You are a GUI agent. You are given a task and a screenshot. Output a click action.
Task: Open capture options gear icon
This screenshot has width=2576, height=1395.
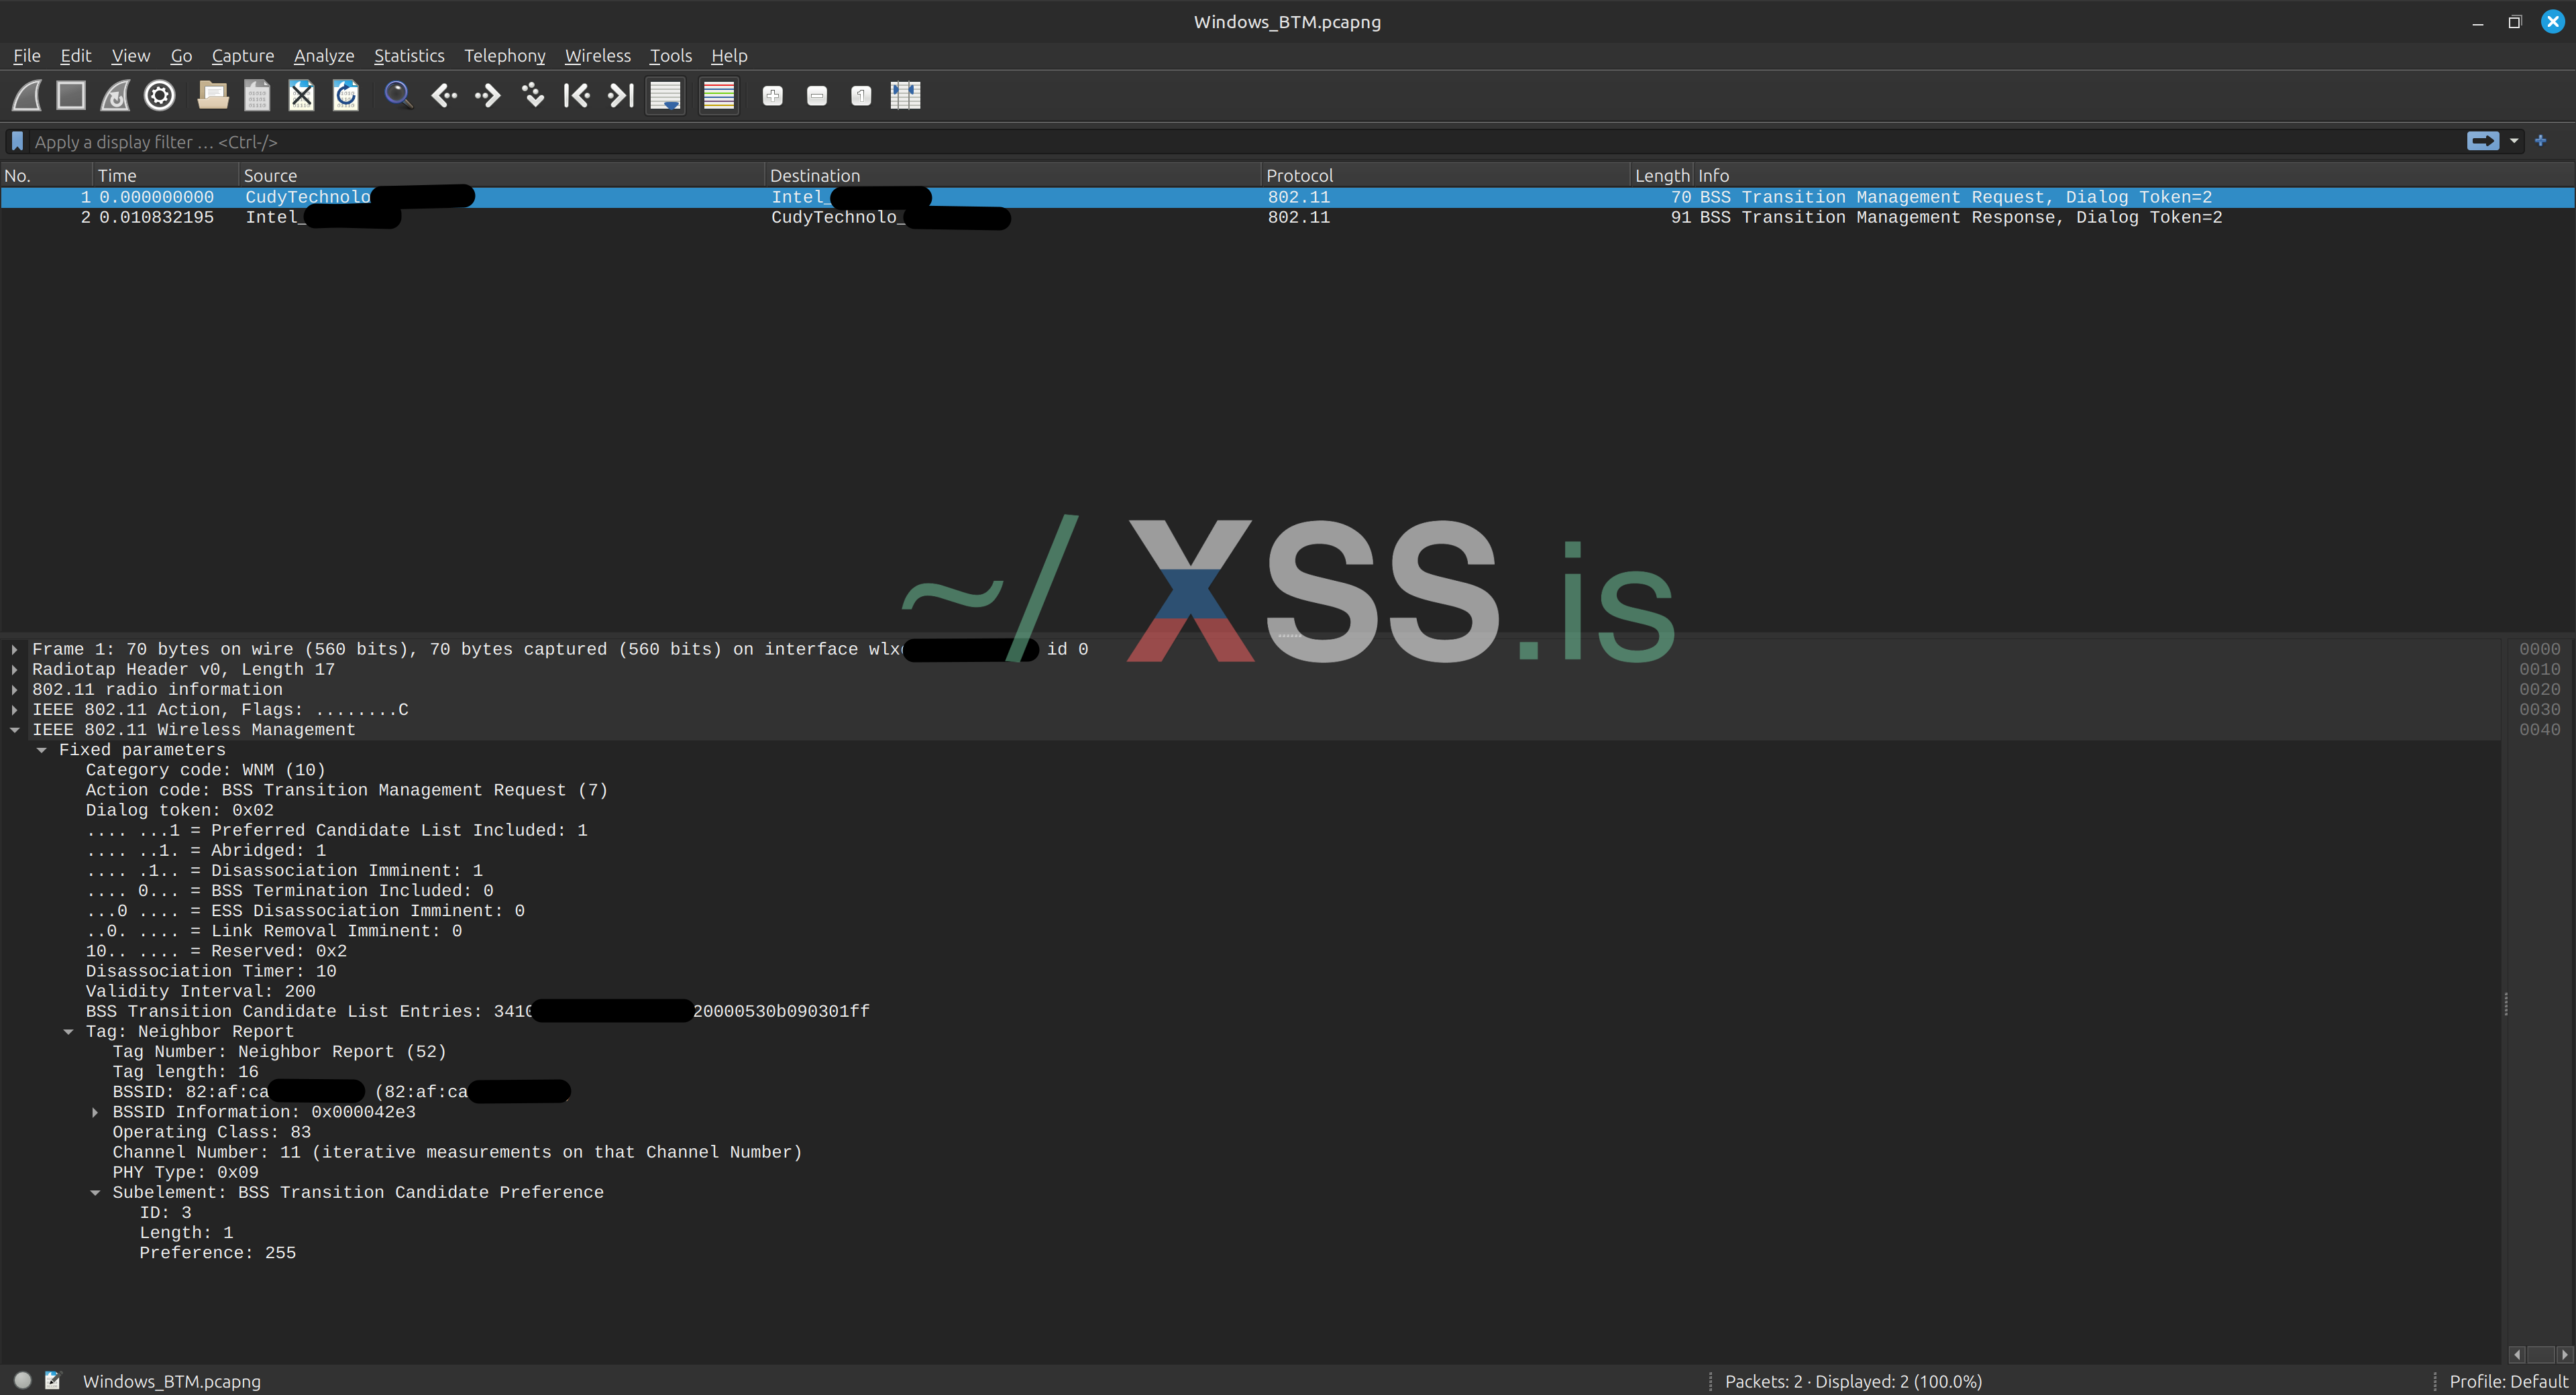click(x=160, y=96)
